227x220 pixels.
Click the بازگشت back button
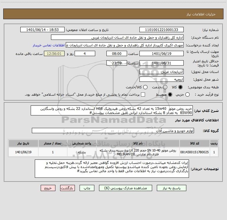68,188
